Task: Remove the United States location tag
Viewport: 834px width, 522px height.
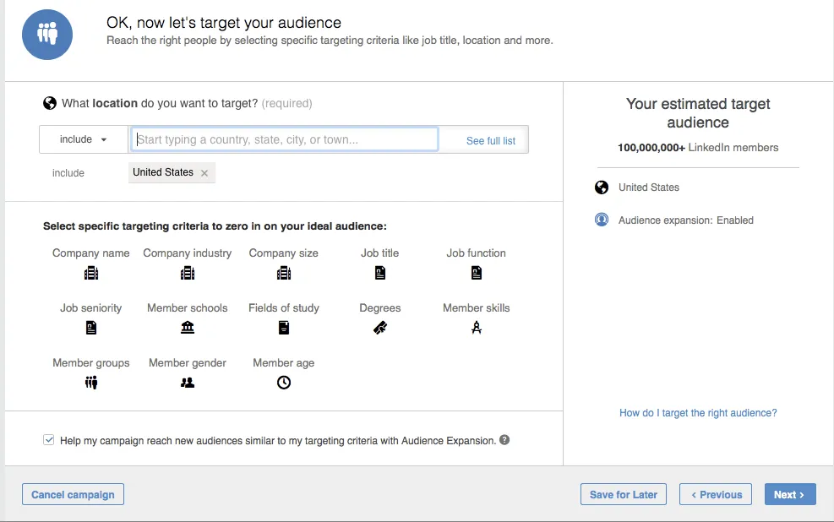Action: [204, 173]
